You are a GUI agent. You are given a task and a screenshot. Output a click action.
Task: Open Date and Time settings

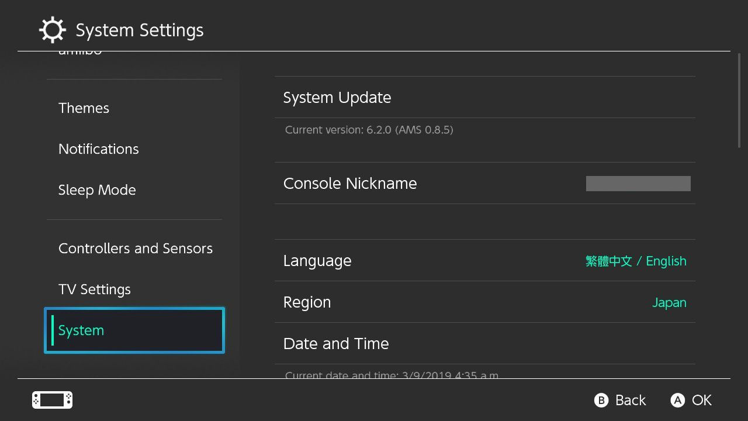click(485, 343)
